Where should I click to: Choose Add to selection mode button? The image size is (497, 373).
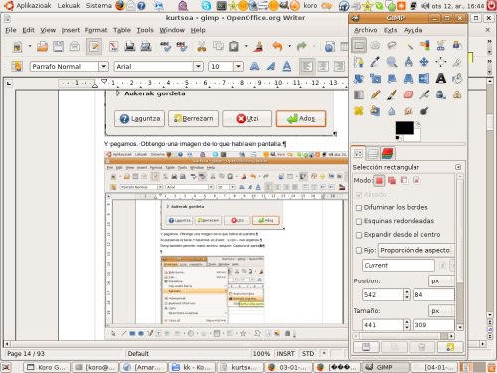(x=392, y=180)
